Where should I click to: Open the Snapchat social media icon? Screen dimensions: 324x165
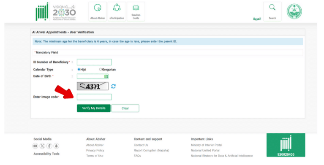tap(56, 146)
